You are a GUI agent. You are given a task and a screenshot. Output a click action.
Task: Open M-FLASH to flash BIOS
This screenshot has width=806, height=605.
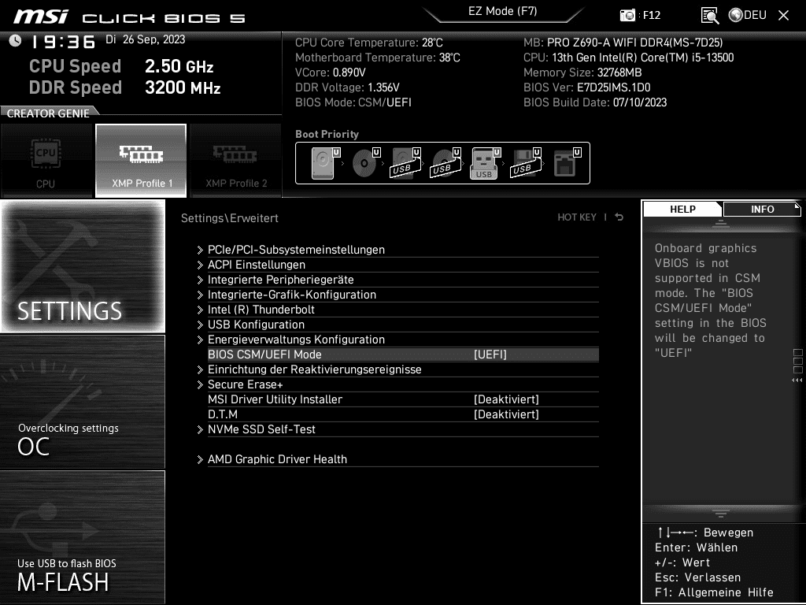pos(83,537)
